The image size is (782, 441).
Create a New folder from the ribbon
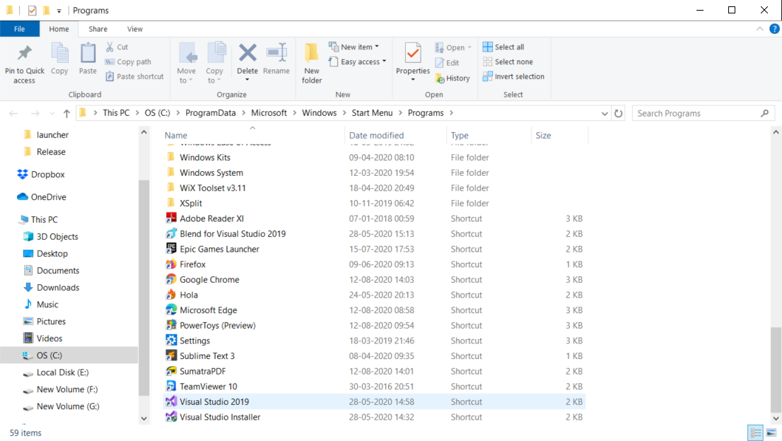[312, 64]
